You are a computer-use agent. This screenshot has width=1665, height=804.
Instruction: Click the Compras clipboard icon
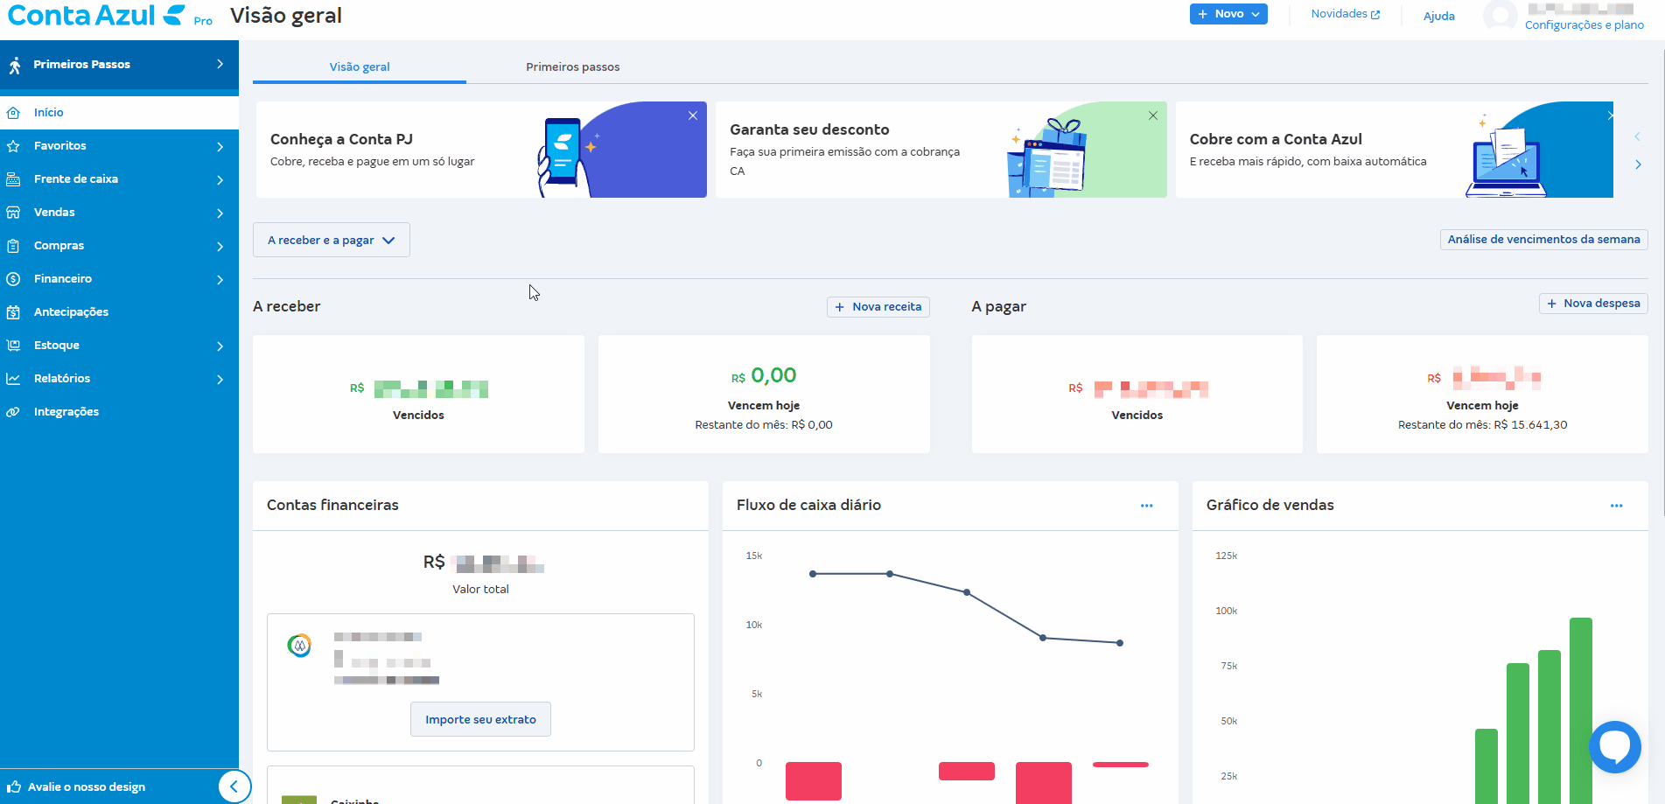[13, 246]
